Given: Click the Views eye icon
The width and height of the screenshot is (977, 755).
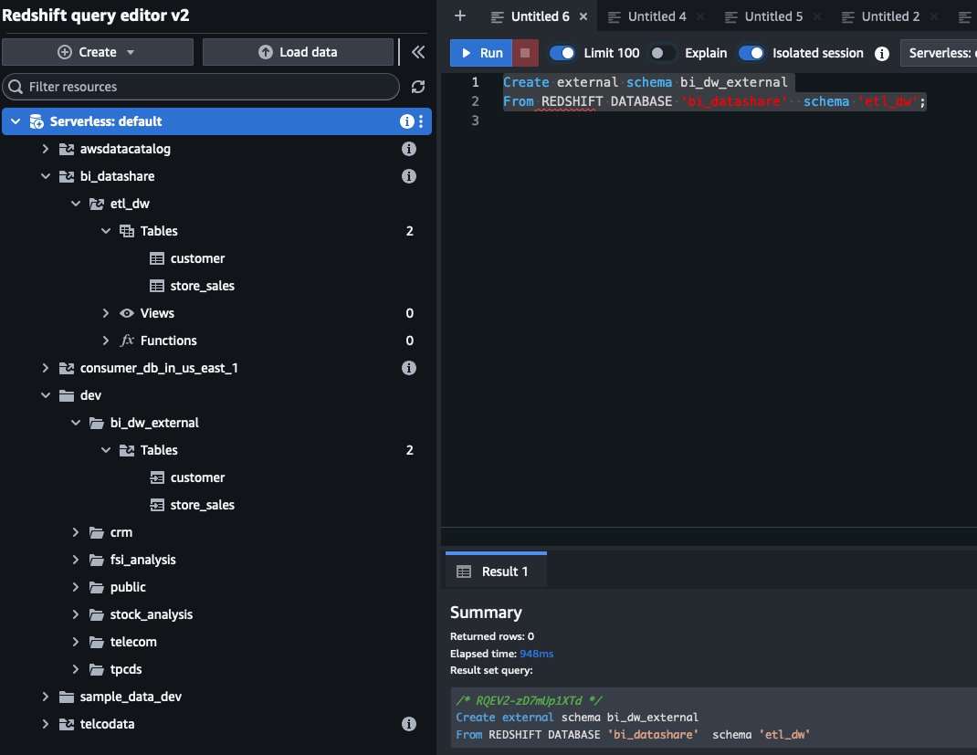Looking at the screenshot, I should coord(127,313).
